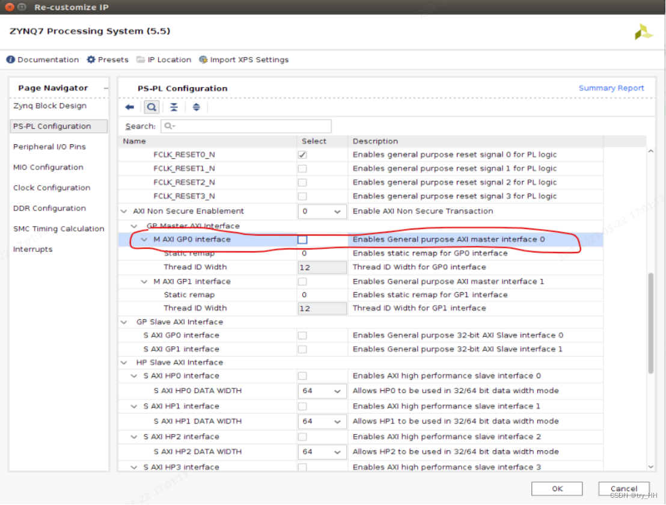Enable the S AXI HP2 interface checkbox
Image resolution: width=666 pixels, height=505 pixels.
pos(302,436)
